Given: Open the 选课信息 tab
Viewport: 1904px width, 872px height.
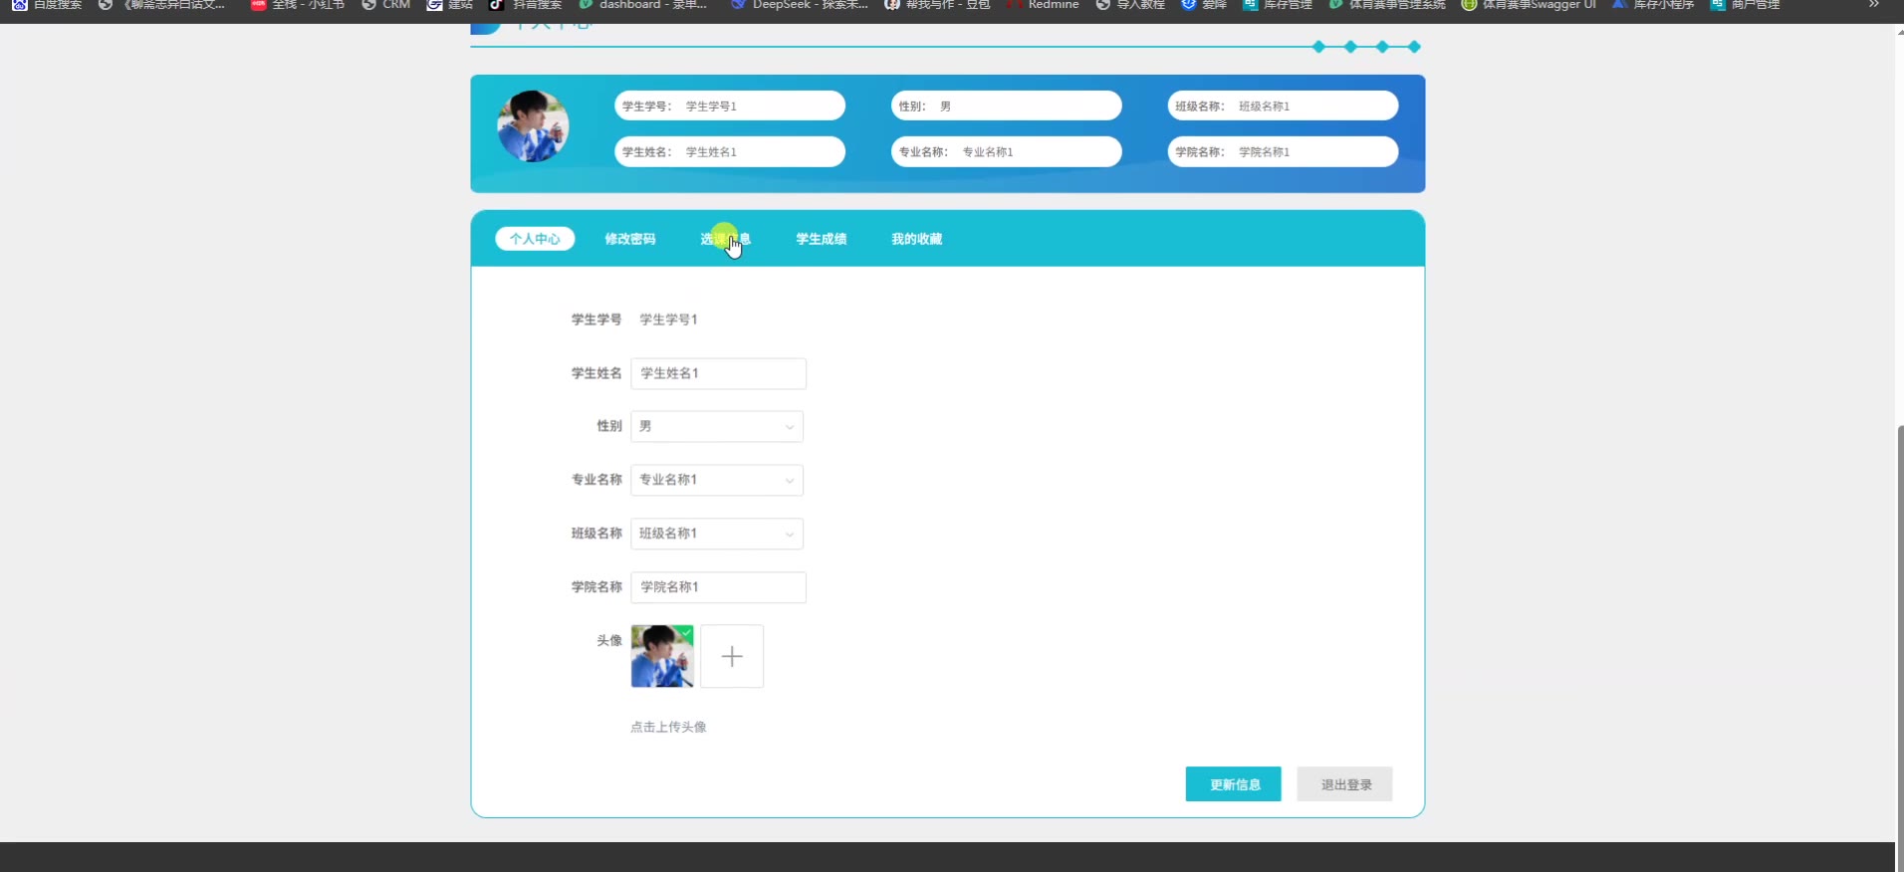Looking at the screenshot, I should [x=725, y=239].
